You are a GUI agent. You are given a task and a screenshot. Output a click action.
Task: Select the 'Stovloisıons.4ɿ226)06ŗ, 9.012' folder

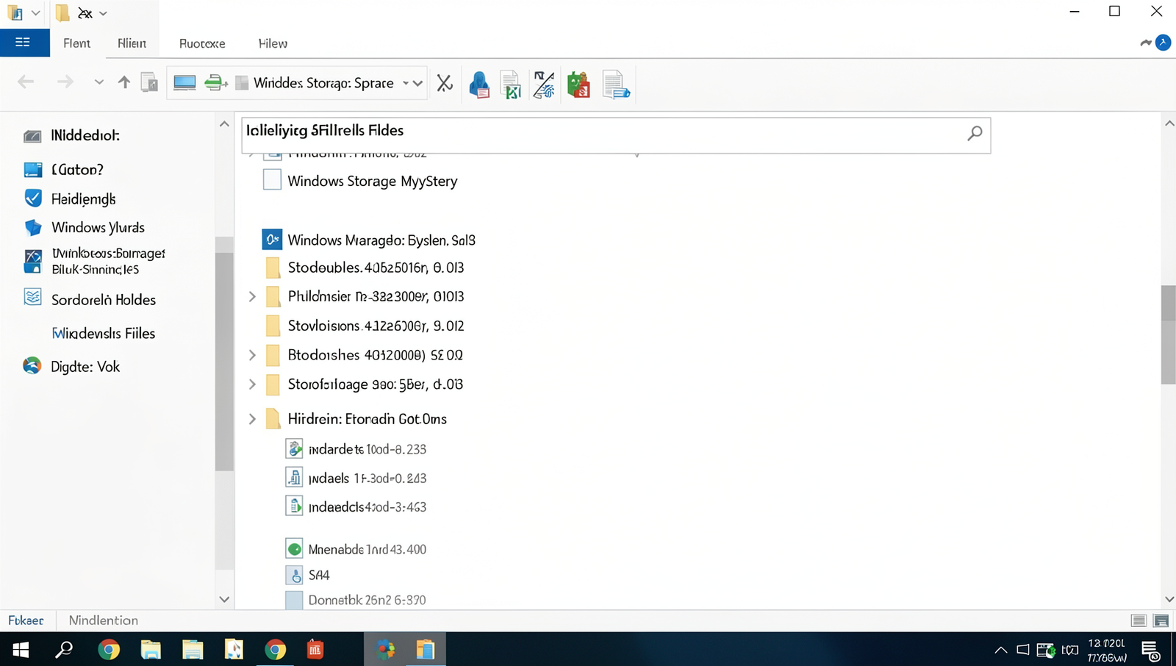coord(364,326)
